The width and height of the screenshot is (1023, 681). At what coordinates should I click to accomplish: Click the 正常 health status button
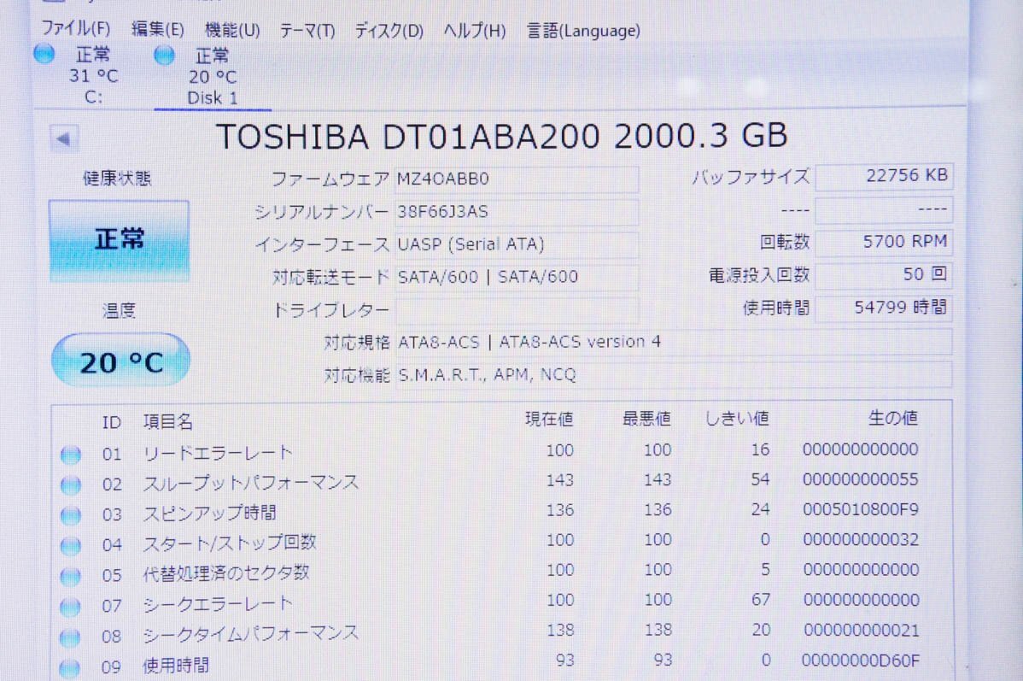coord(119,240)
